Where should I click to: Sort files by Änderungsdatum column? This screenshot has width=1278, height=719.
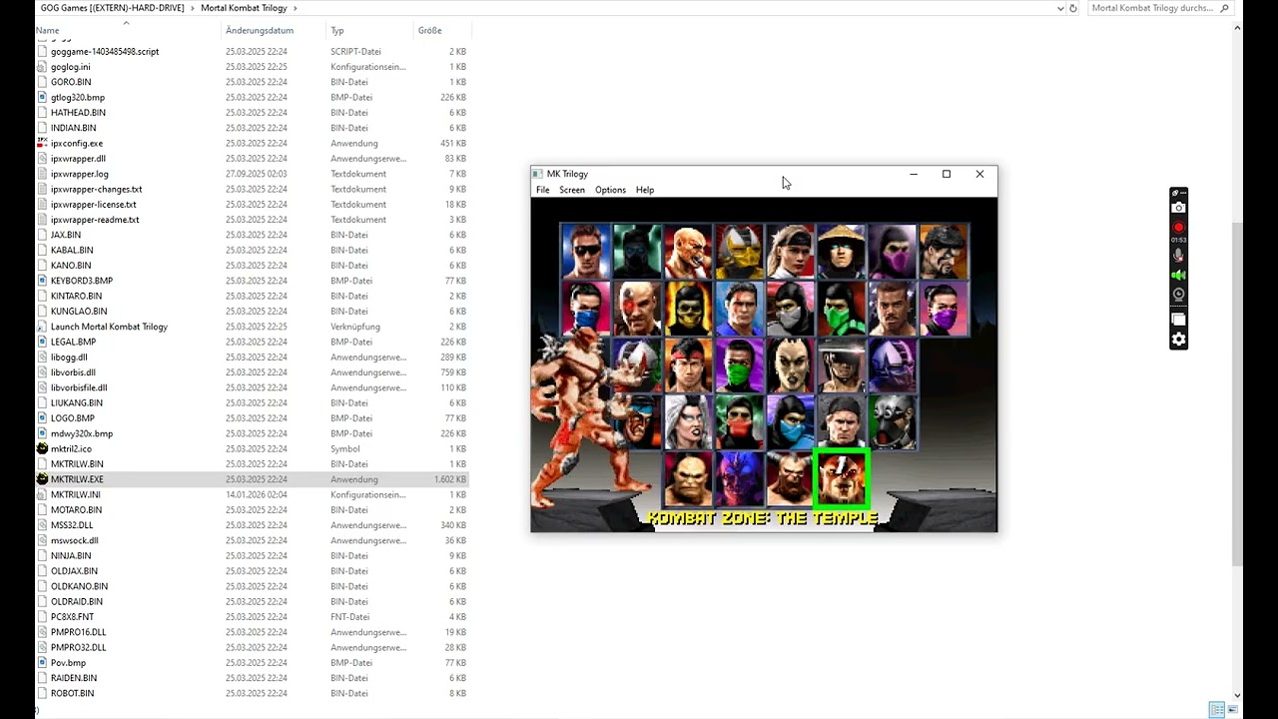click(x=260, y=30)
